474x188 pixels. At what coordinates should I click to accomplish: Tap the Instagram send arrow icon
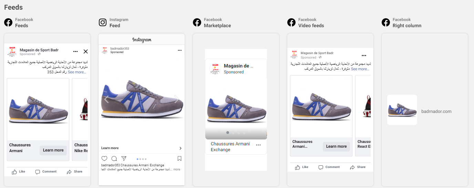point(124,159)
